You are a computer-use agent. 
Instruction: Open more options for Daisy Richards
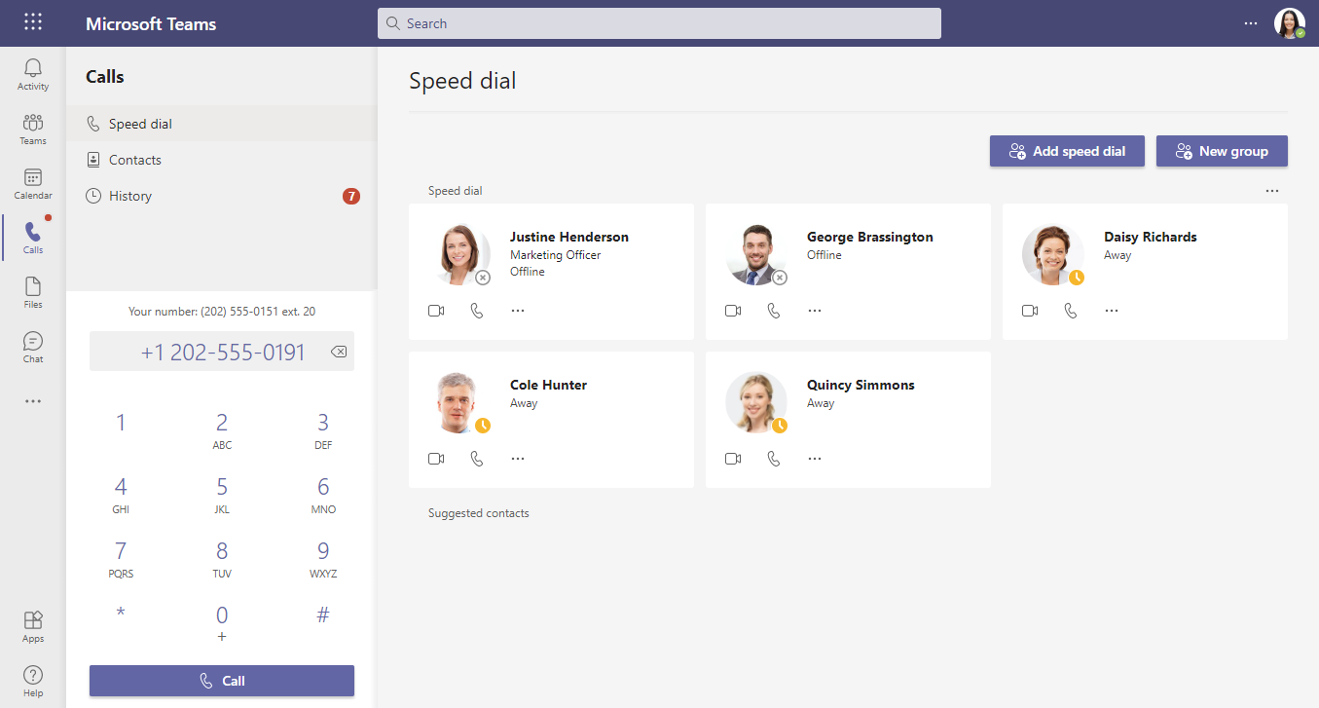click(x=1112, y=311)
